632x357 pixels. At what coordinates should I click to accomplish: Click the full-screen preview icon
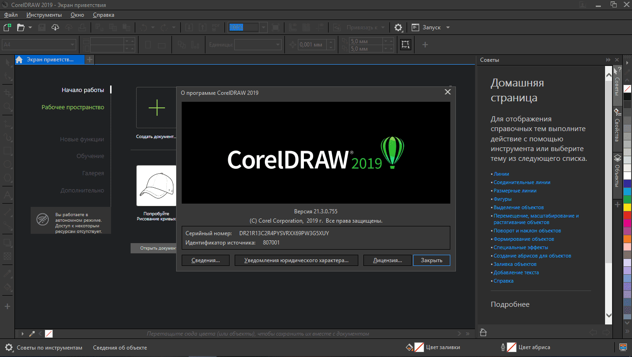(276, 27)
